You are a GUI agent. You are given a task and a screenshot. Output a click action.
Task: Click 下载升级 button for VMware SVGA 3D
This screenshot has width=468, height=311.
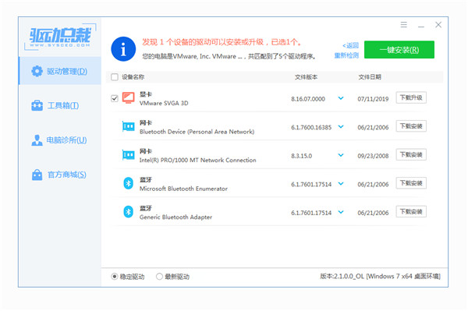[411, 97]
